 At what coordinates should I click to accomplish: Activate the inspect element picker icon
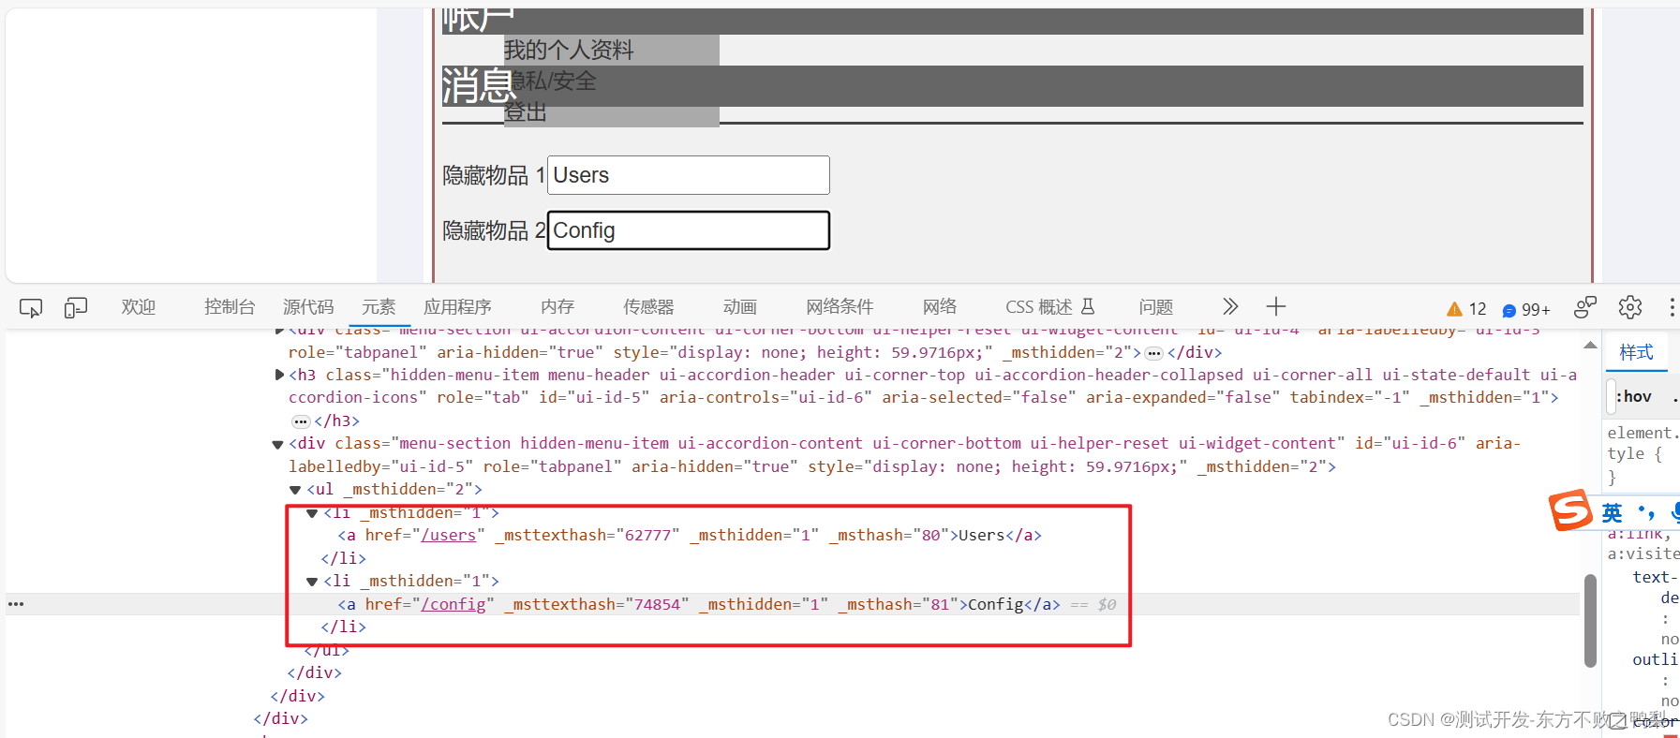coord(31,307)
